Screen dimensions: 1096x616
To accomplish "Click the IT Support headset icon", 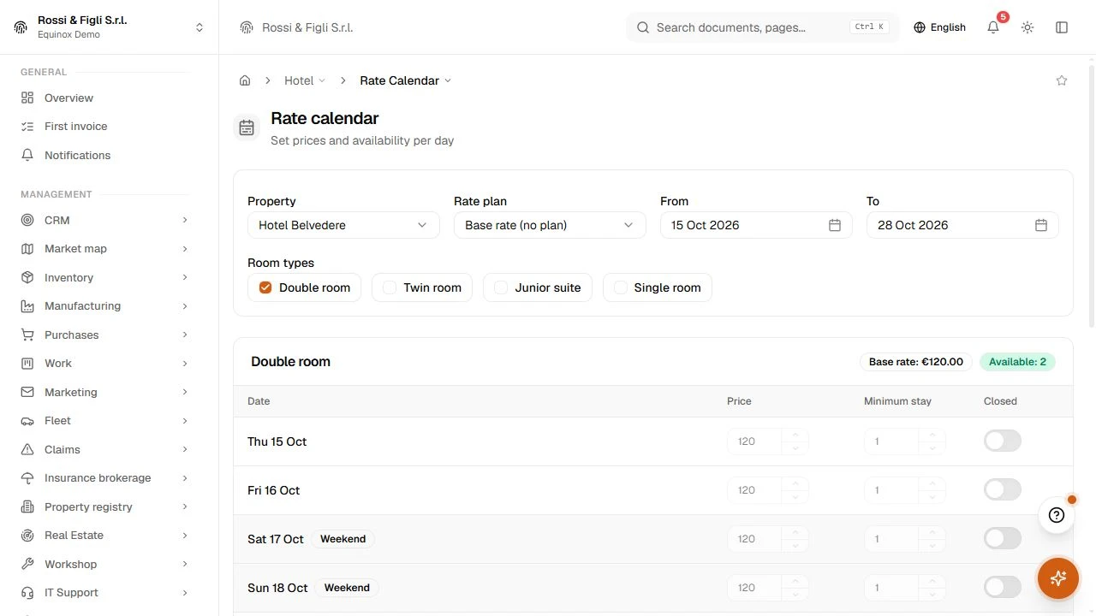I will [27, 592].
